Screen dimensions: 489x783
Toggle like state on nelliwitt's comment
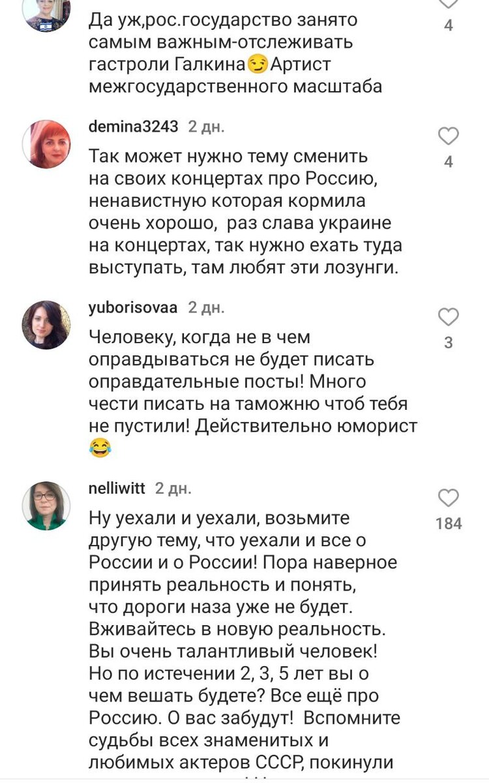[x=447, y=498]
